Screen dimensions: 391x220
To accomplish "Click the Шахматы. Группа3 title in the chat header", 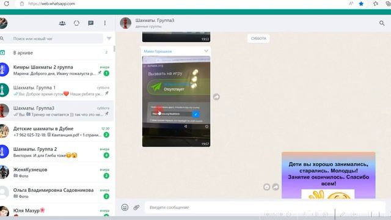I will pos(155,20).
